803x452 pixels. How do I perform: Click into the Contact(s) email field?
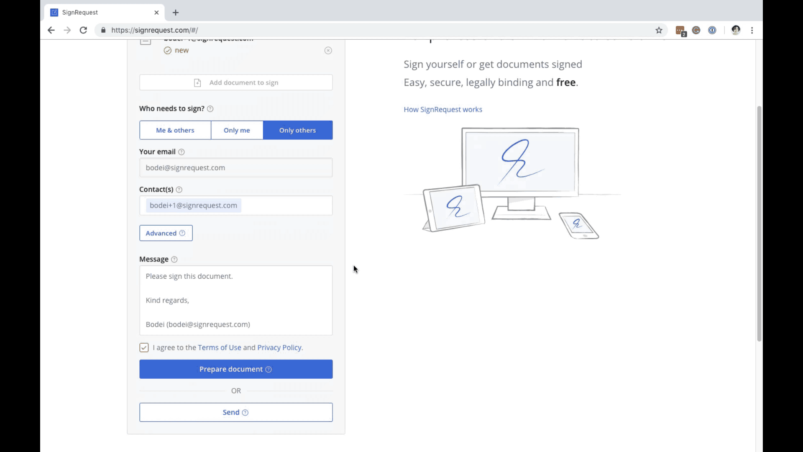pos(286,205)
